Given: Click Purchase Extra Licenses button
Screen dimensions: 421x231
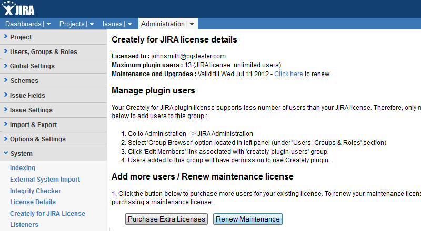Looking at the screenshot, I should [x=166, y=219].
